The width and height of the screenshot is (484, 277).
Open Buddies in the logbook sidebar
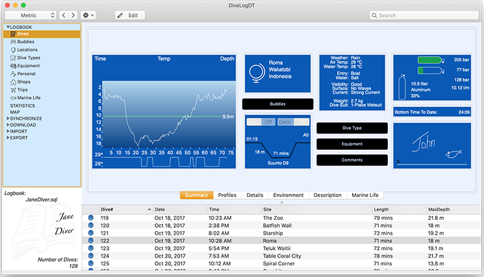coord(25,42)
